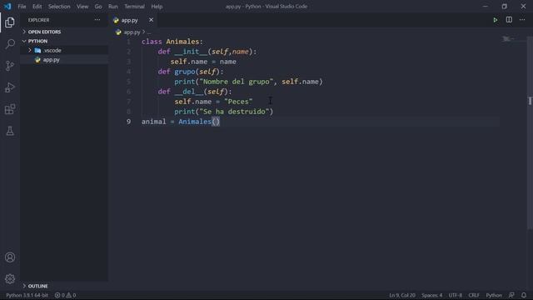533x300 pixels.
Task: Click the __init__ method definition
Action: 191,52
